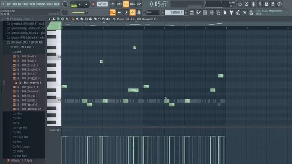Select the Mute tool speaker icon

(x=90, y=19)
